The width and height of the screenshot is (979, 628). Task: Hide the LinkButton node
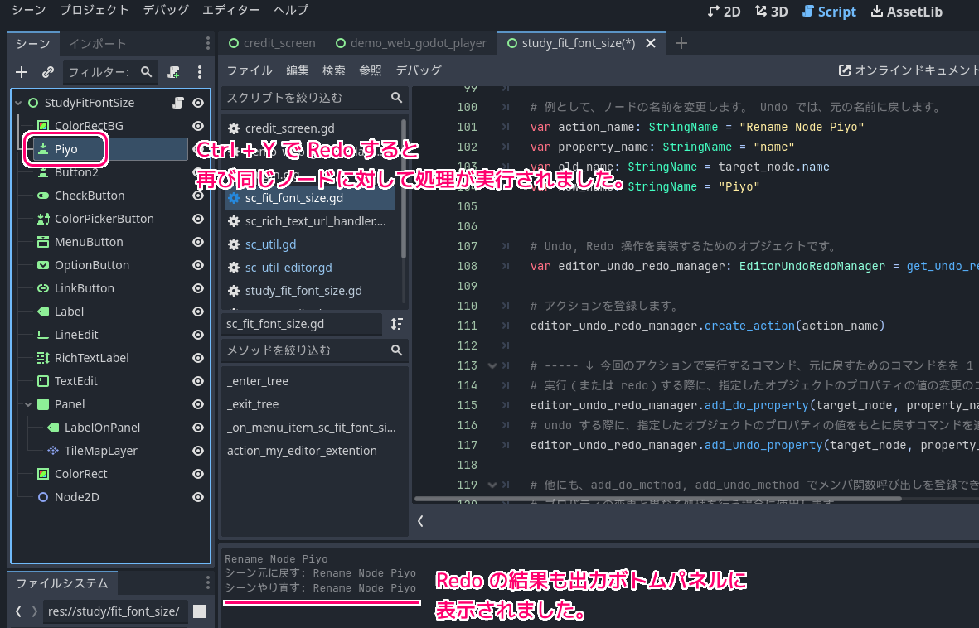click(198, 288)
